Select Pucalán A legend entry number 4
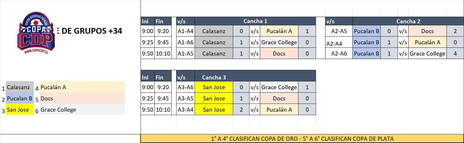464x143 pixels. pyautogui.click(x=82, y=87)
